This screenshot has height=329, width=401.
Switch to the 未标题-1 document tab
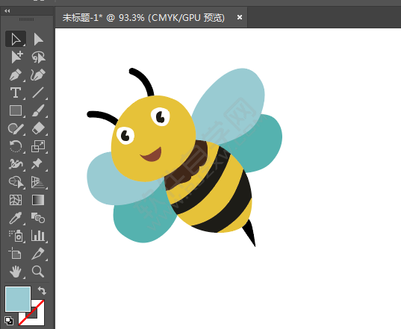point(143,18)
